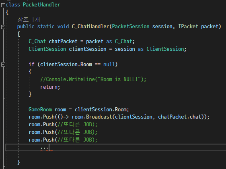
Task: Click the PacketSession parameter type
Action: [131, 27]
